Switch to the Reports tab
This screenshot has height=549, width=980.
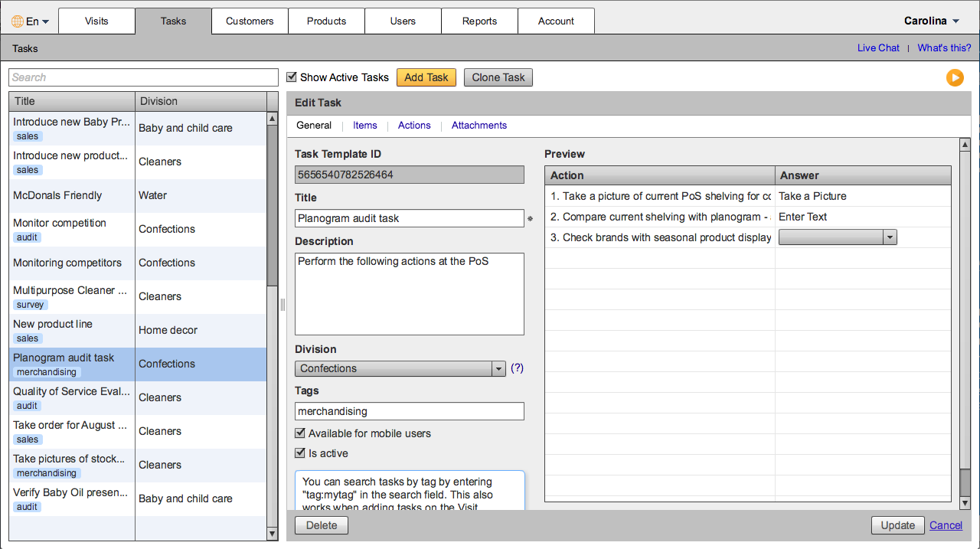point(479,21)
